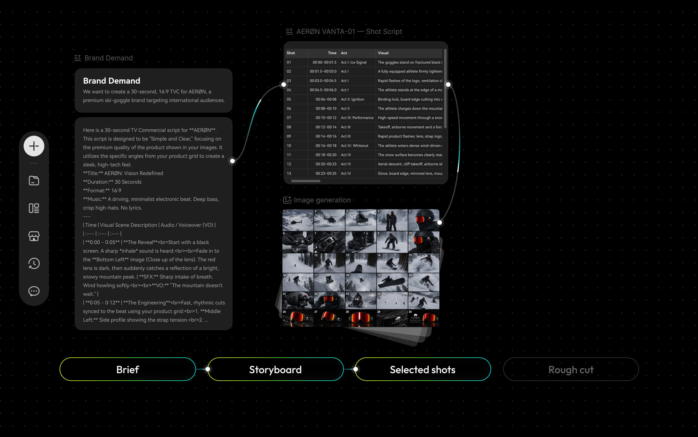The height and width of the screenshot is (437, 698).
Task: Open the marketplace store icon in sidebar
Action: click(34, 236)
